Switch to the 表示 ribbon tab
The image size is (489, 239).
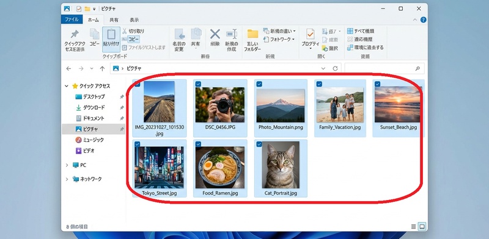click(x=134, y=20)
